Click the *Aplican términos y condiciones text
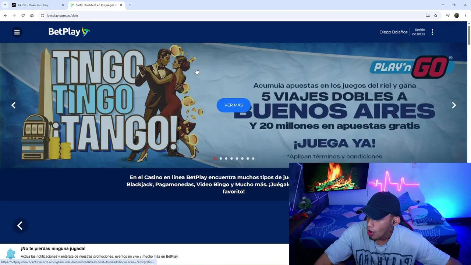 click(334, 156)
